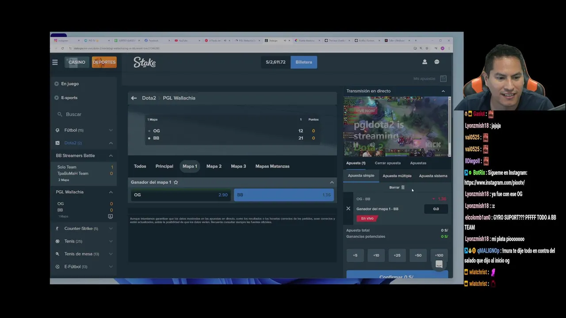Image resolution: width=566 pixels, height=318 pixels.
Task: Open the Apuesta simple tab
Action: [x=361, y=176]
